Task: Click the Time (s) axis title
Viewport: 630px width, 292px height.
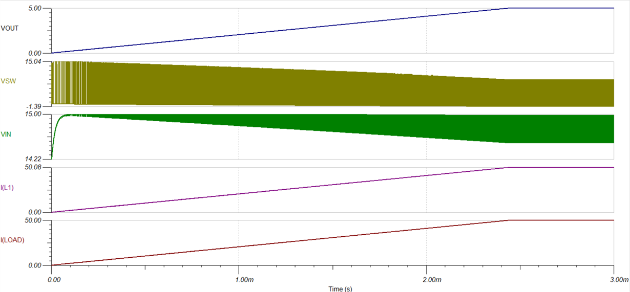Action: pos(340,288)
